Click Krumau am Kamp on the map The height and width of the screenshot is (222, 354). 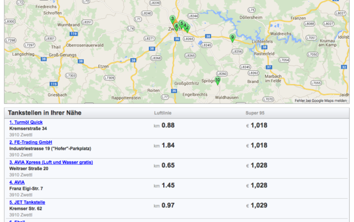(x=327, y=43)
